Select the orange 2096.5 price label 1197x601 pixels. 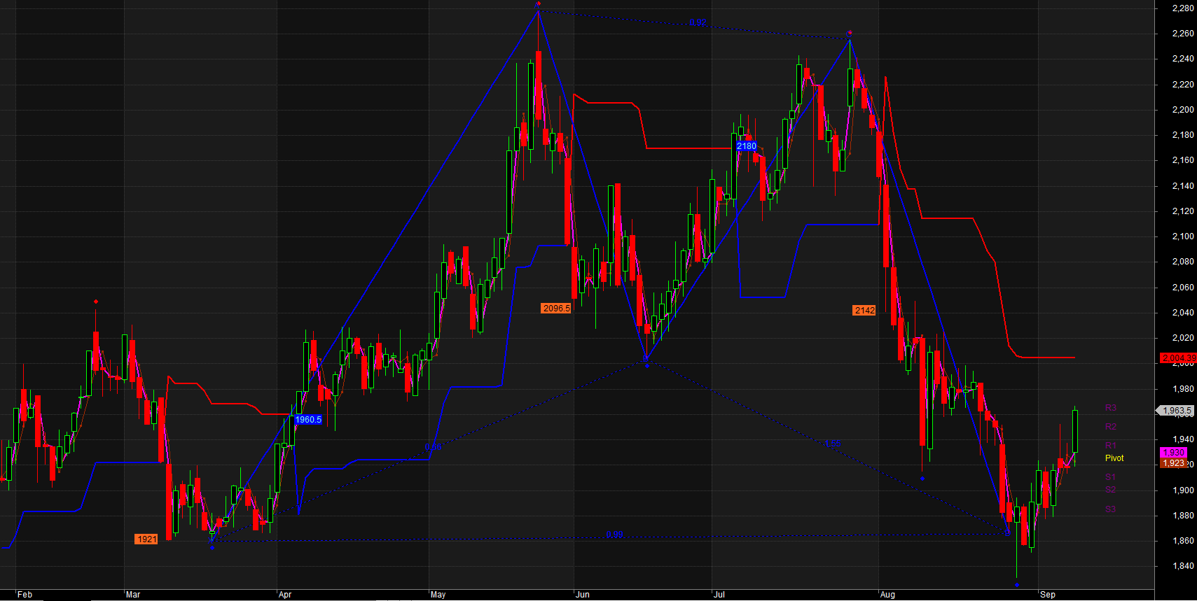556,308
